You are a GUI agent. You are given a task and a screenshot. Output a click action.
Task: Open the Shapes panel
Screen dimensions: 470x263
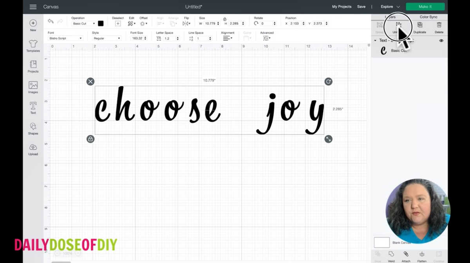[x=33, y=126]
